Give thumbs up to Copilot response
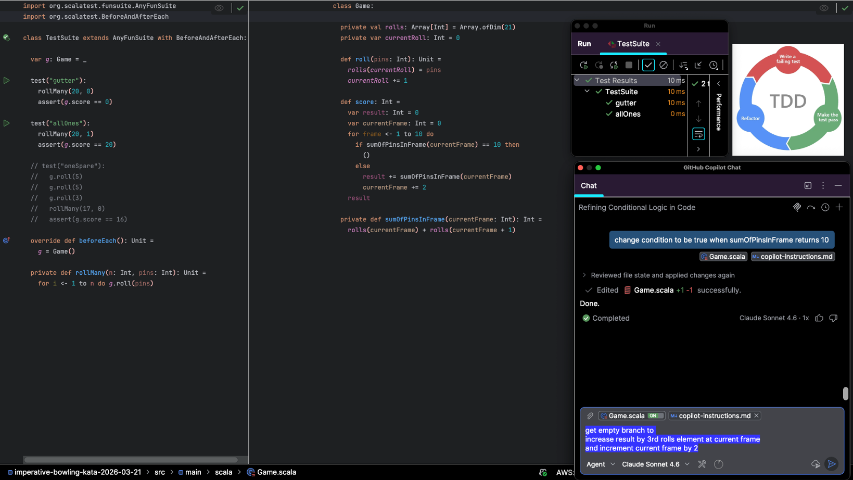Viewport: 853px width, 480px height. pos(819,318)
